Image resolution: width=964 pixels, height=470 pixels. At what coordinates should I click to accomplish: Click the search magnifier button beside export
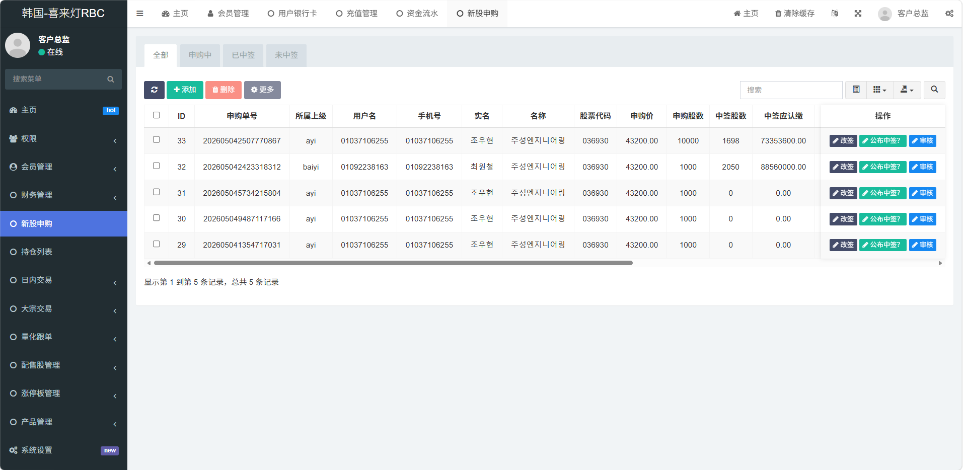pyautogui.click(x=934, y=90)
